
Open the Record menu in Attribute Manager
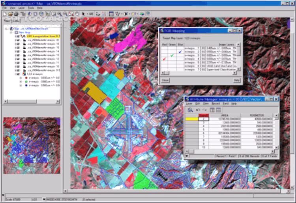(215, 103)
